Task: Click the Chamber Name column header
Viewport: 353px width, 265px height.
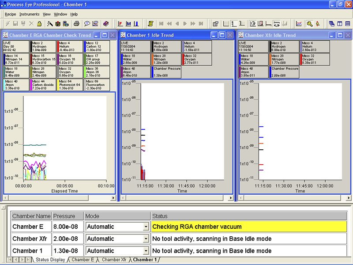Action: pos(31,216)
